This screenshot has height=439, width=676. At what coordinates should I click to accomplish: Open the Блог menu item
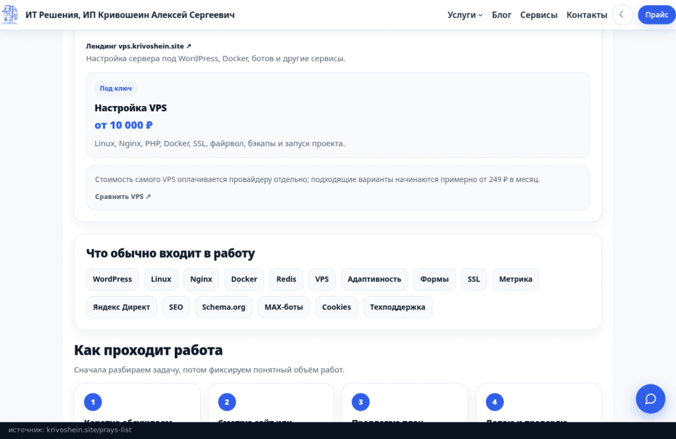click(502, 15)
